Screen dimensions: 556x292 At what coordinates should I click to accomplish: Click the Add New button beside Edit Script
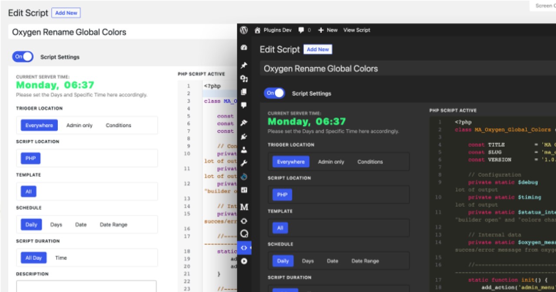[x=318, y=49]
